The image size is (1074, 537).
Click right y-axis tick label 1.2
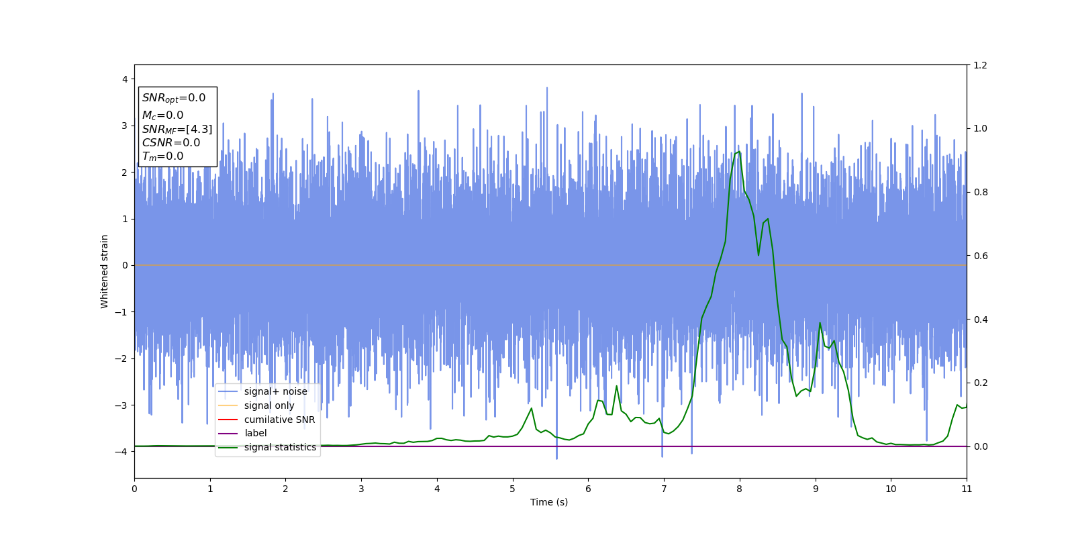pyautogui.click(x=980, y=65)
